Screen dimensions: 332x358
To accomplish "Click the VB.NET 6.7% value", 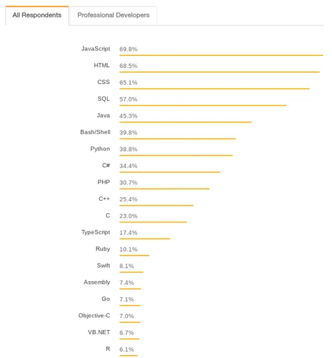I will coord(127,333).
